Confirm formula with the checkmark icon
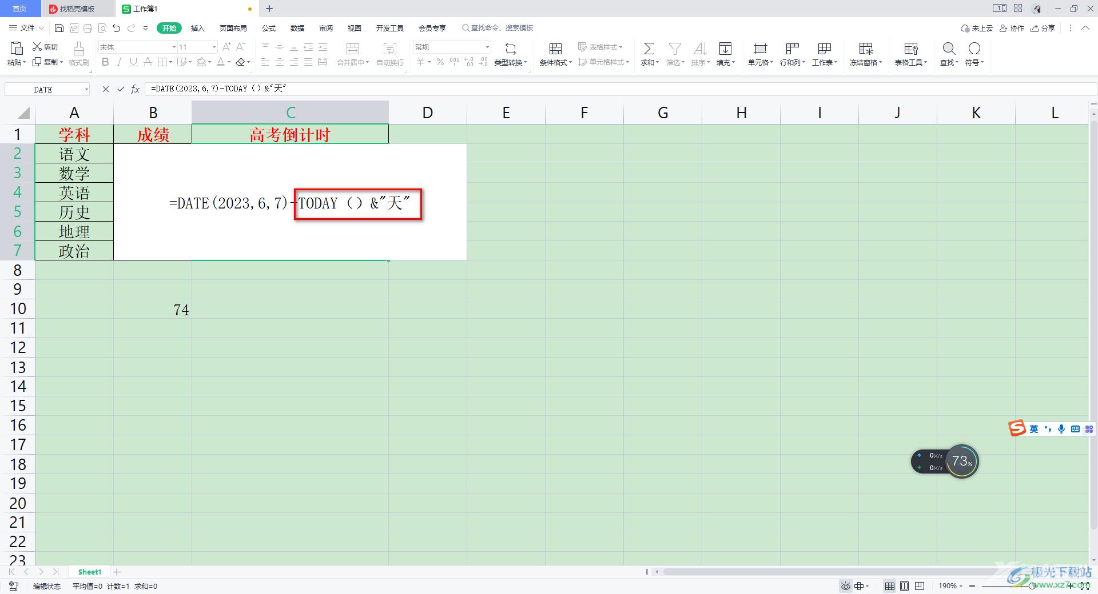The width and height of the screenshot is (1098, 594). 121,89
